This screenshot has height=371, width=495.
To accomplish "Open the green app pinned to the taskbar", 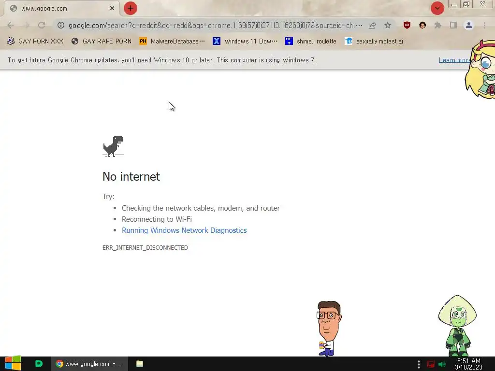I will pyautogui.click(x=39, y=364).
